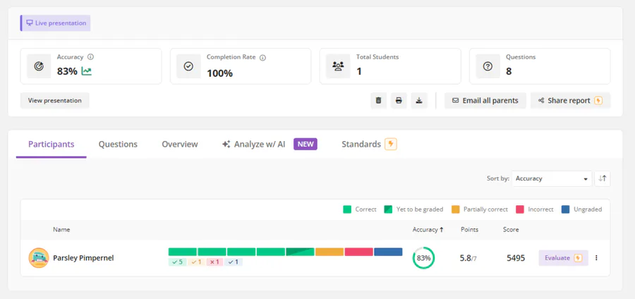Toggle the sort order direction button
The width and height of the screenshot is (635, 299).
pos(603,178)
